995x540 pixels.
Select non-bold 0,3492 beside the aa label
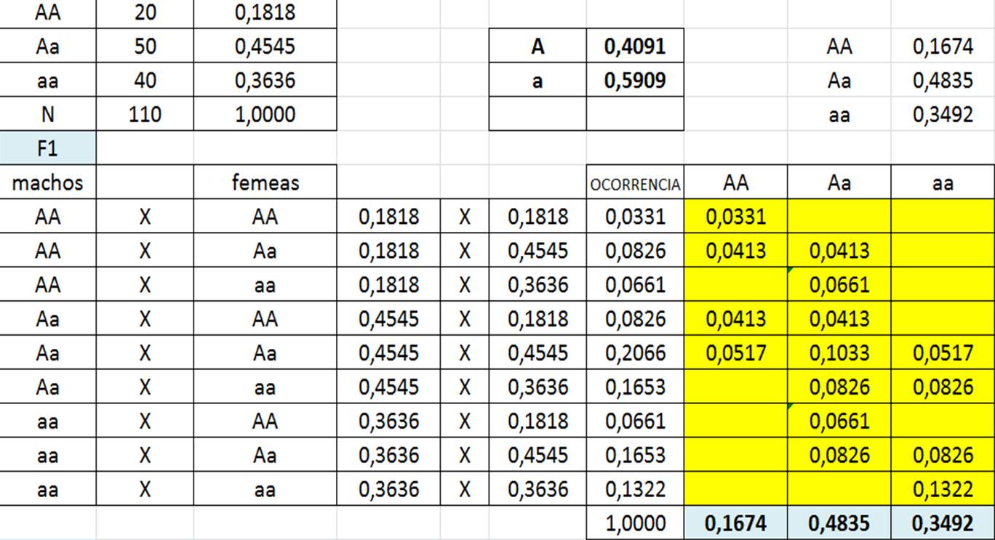tap(943, 114)
